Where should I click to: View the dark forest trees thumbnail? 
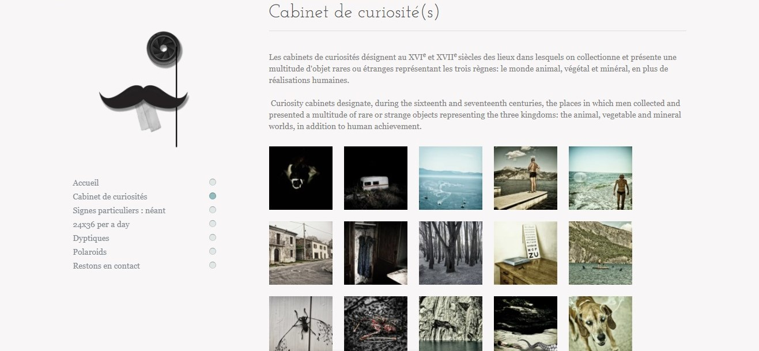[450, 252]
